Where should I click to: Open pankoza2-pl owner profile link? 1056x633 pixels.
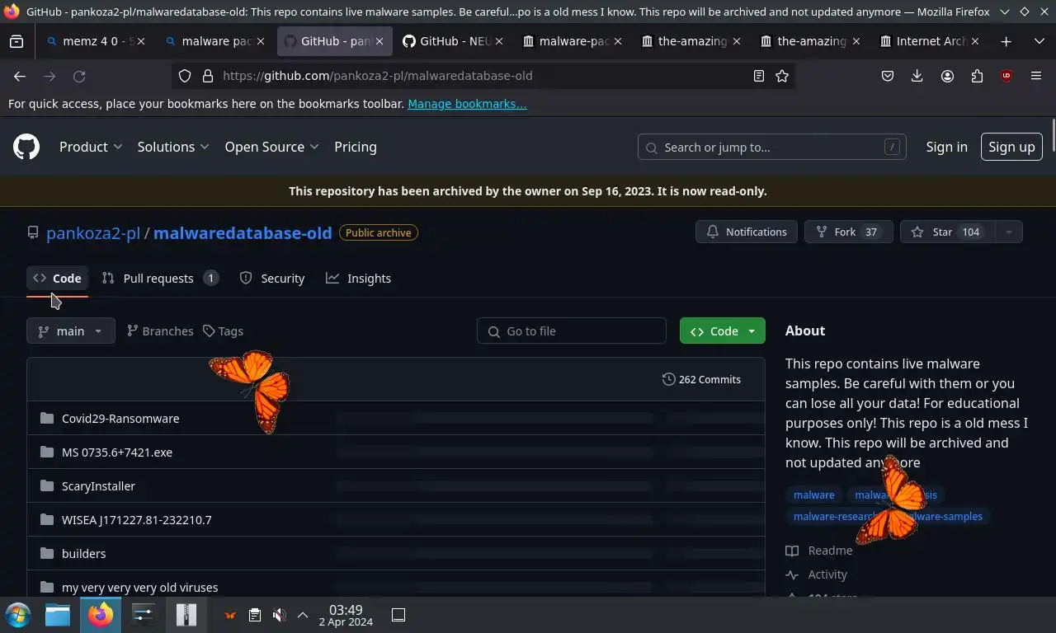pos(93,233)
